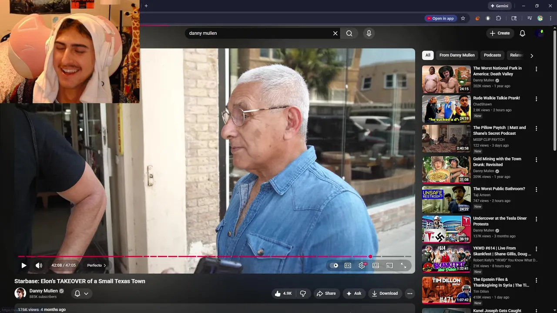Select the 'Podcasts' filter chip
The image size is (557, 313).
(x=492, y=55)
